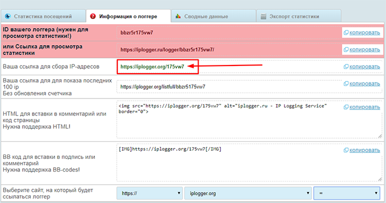The height and width of the screenshot is (203, 386).
Task: Copy the last 100 ip link via копировать
Action: point(364,84)
